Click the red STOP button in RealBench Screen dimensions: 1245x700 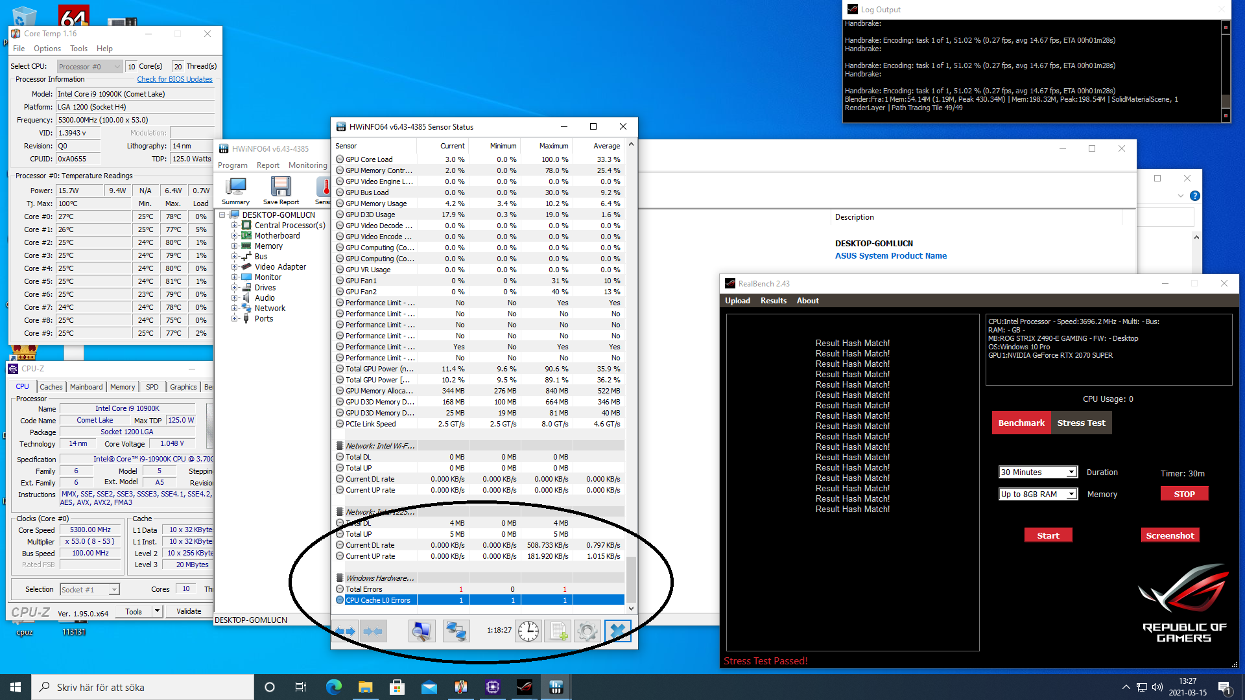pos(1184,495)
